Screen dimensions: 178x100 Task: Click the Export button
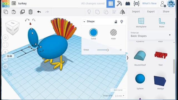[151, 12]
